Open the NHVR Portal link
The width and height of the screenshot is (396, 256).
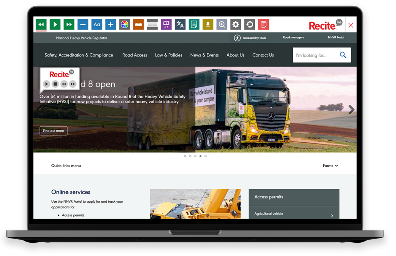point(336,38)
